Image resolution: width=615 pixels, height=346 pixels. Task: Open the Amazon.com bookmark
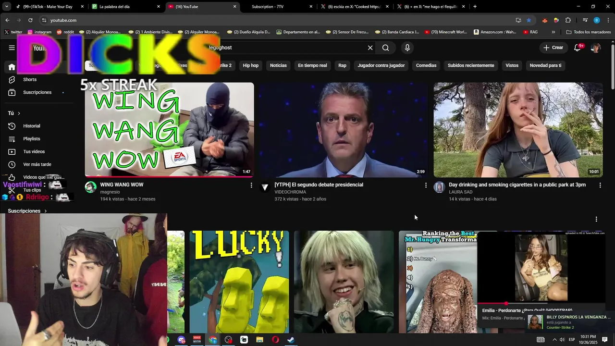point(495,32)
